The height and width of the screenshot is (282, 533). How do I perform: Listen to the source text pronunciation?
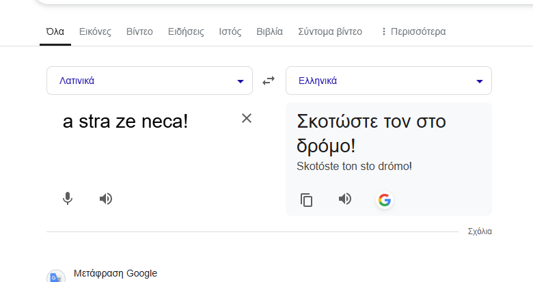click(x=105, y=199)
